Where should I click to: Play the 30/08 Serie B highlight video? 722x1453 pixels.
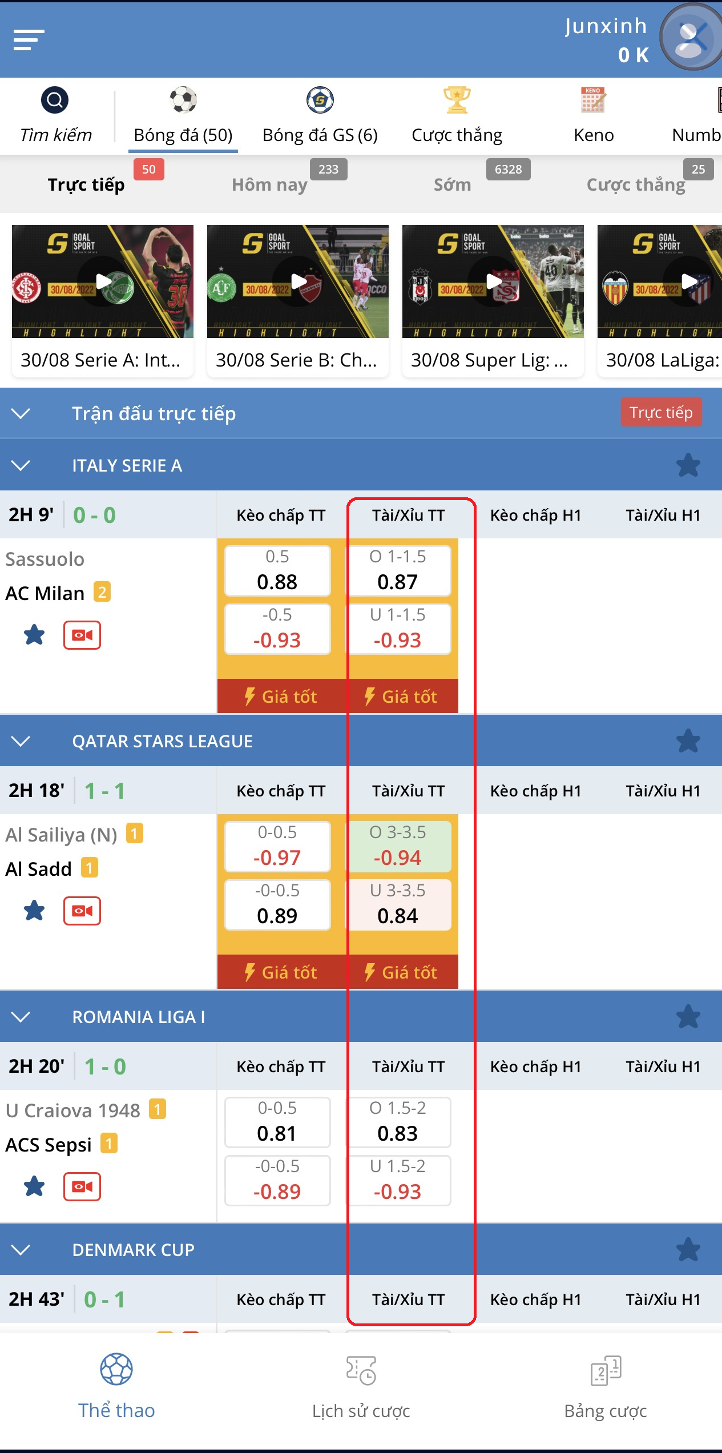pyautogui.click(x=298, y=281)
